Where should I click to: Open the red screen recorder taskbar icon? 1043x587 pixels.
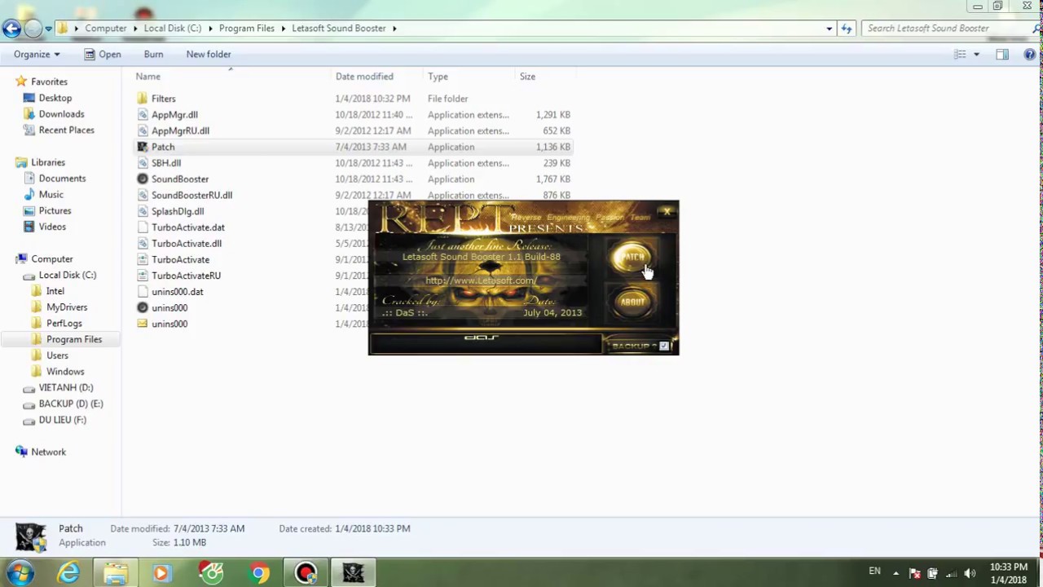click(x=306, y=573)
